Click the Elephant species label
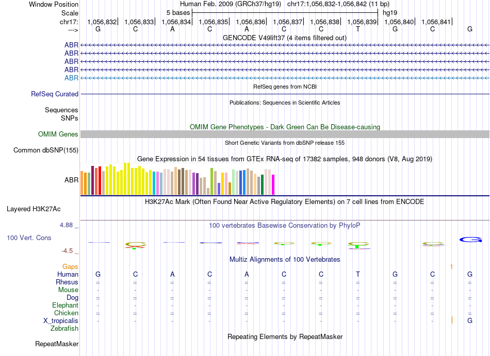Image resolution: width=490 pixels, height=356 pixels. 65,305
